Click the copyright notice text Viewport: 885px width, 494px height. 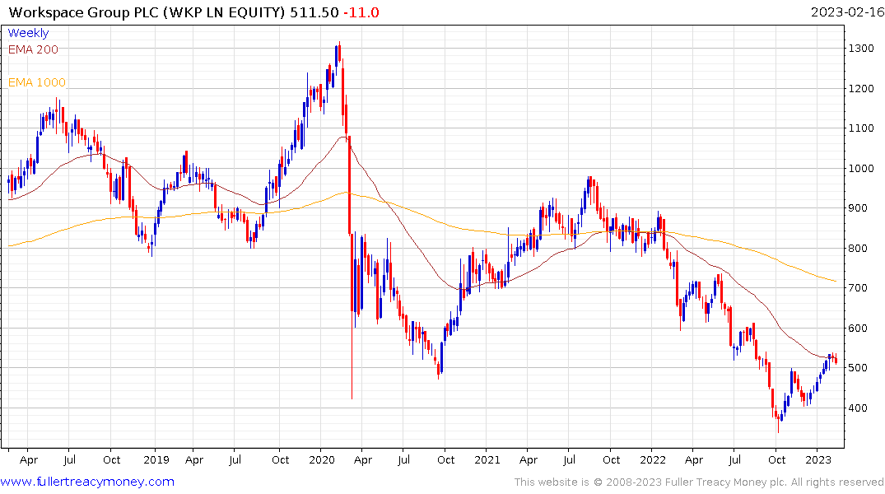point(699,482)
